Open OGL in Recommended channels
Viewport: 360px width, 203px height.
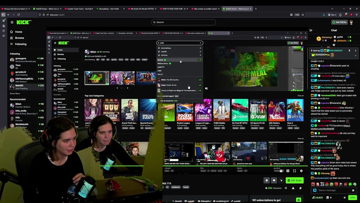coord(27,119)
